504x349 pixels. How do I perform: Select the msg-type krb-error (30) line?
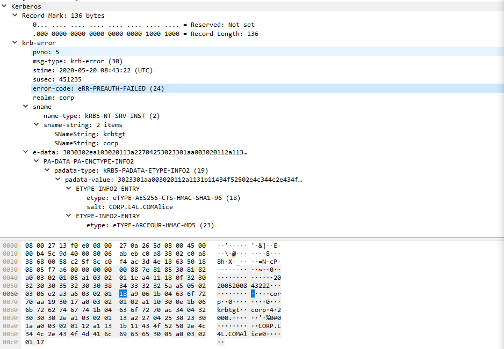77,61
